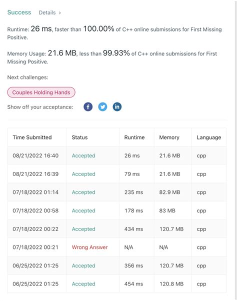Open the Wrong Answer submission

(x=90, y=247)
